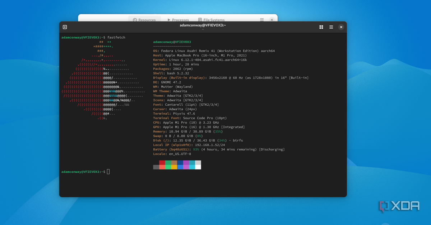431x225 pixels.
Task: Click the OS Fedora Linux Asahi Remix line
Action: point(214,51)
